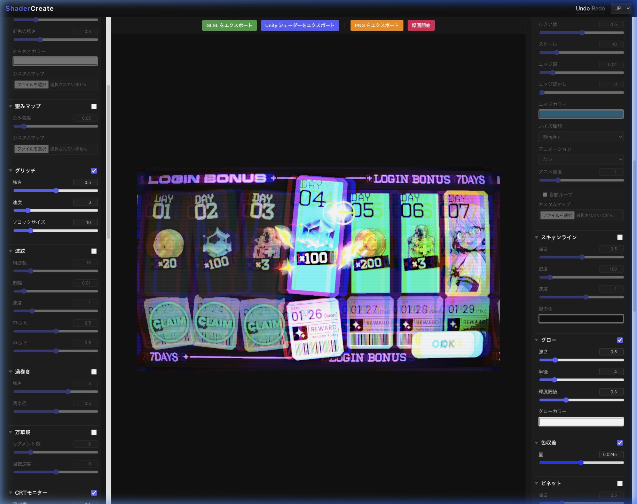637x504 pixels.
Task: Disable the グリッチ effect checkbox
Action: pyautogui.click(x=94, y=171)
